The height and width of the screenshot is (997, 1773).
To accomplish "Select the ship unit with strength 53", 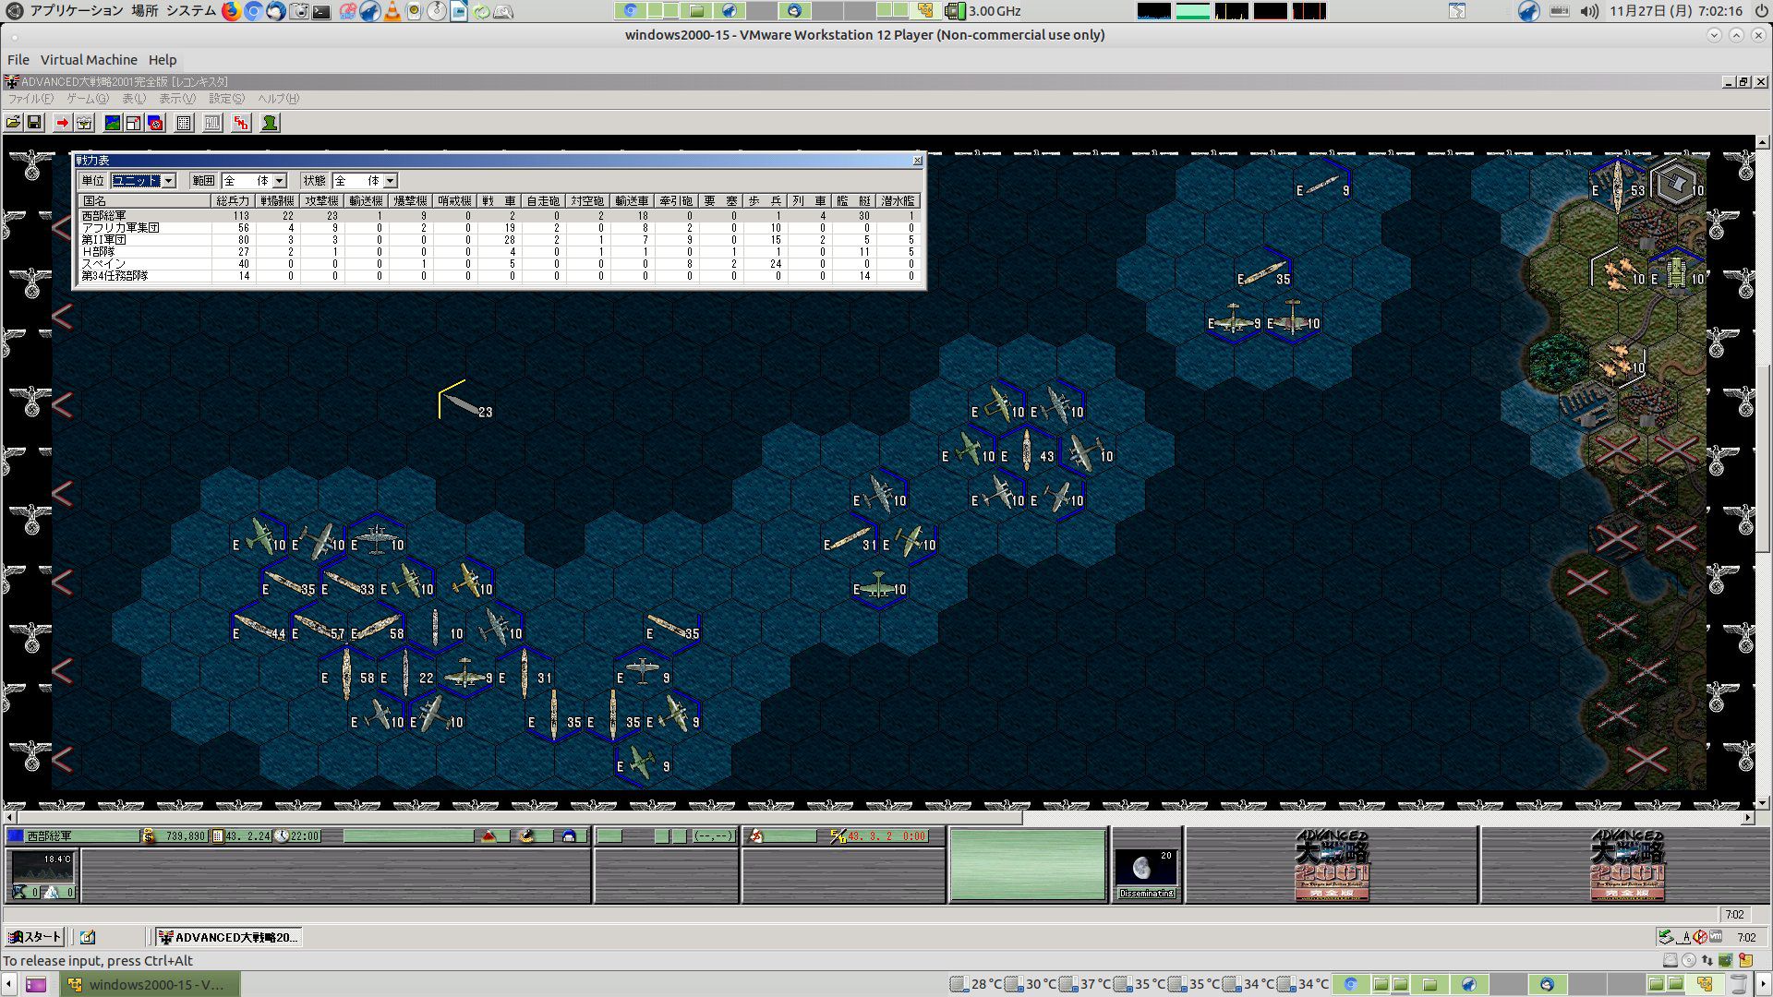I will 1617,186.
